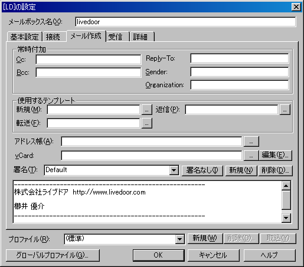Open グローバルプロファイル(G)... settings

click(53, 255)
